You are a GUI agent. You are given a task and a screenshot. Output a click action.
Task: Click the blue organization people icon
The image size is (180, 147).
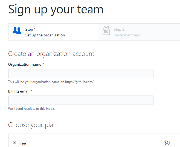pyautogui.click(x=17, y=30)
